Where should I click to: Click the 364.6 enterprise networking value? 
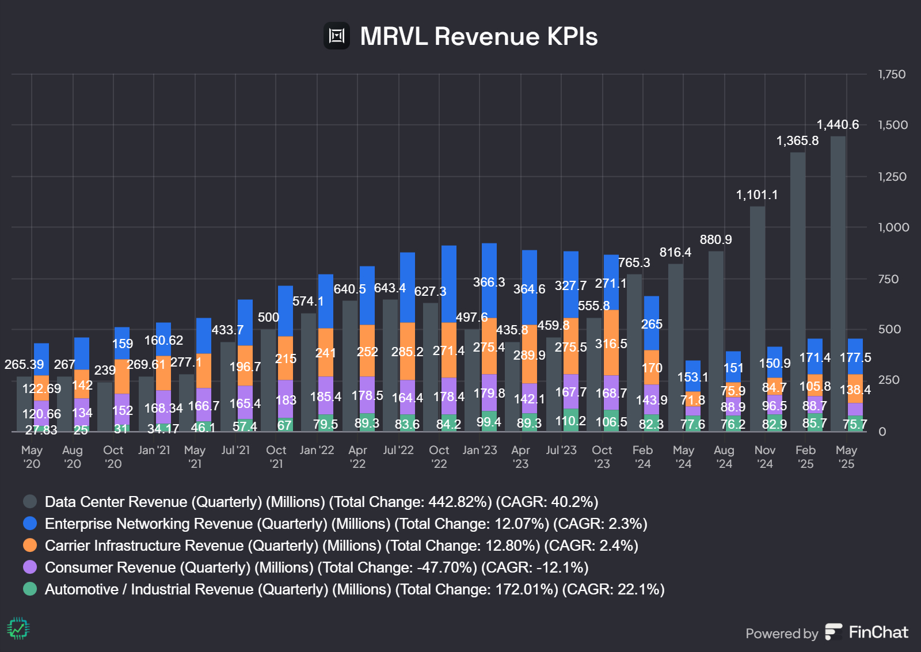click(529, 289)
